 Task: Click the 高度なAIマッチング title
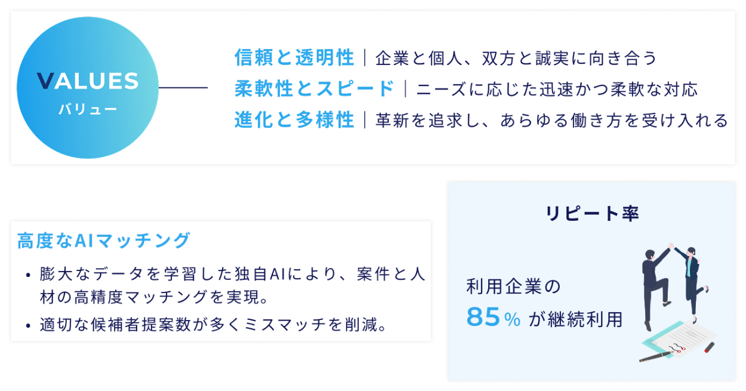pyautogui.click(x=103, y=241)
